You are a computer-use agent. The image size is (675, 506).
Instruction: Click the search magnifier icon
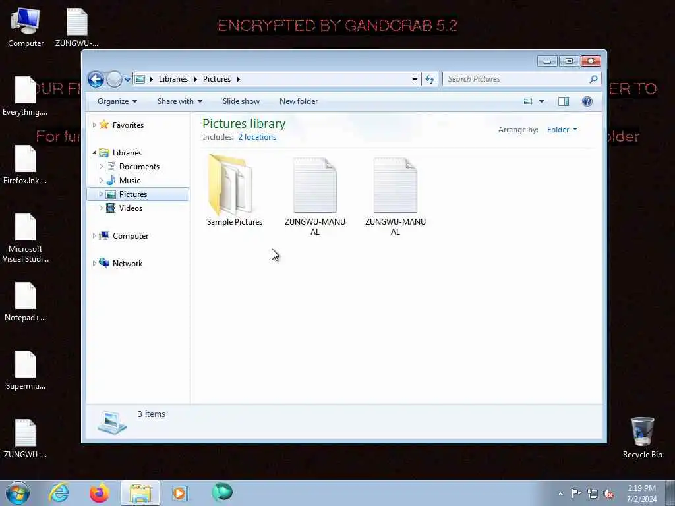[x=594, y=79]
